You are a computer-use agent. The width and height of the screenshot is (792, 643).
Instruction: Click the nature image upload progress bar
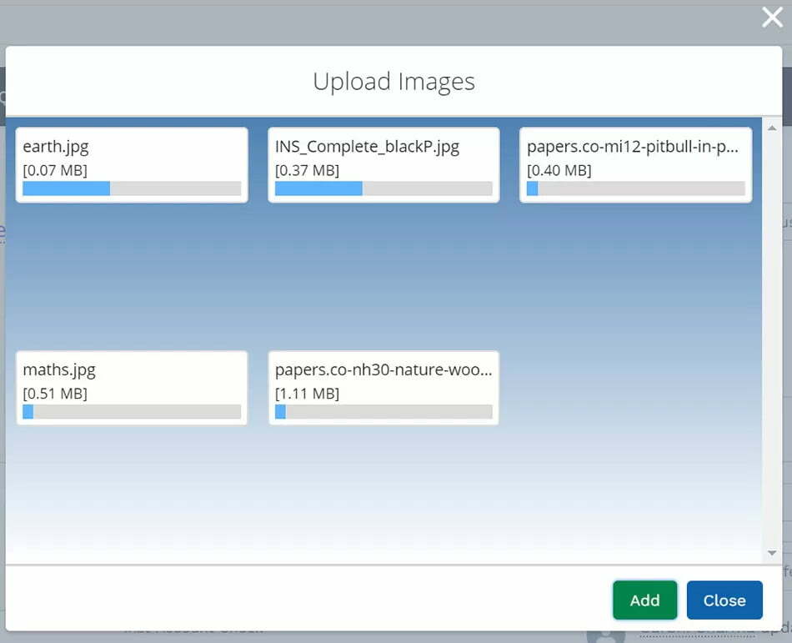pos(383,412)
